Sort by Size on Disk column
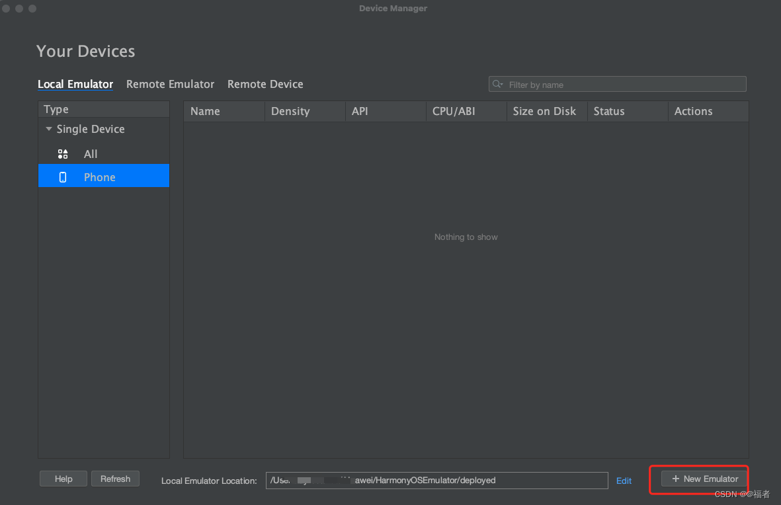Screen dimensions: 781x505 point(547,111)
